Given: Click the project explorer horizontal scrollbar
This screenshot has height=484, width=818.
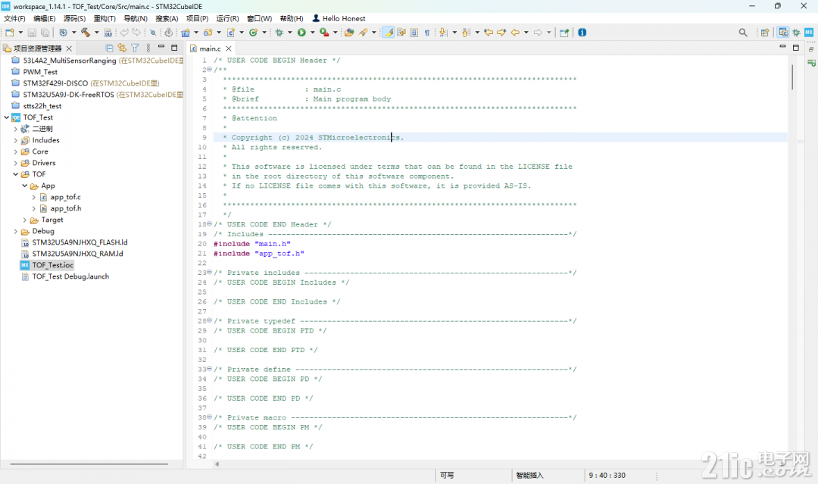Looking at the screenshot, I should tap(89, 464).
